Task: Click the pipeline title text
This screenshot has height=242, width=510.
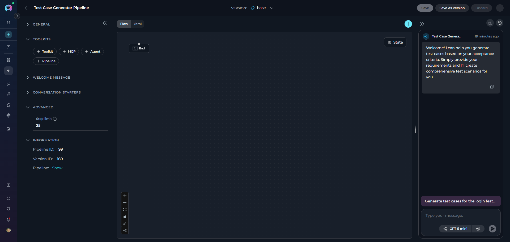Action: [x=61, y=8]
